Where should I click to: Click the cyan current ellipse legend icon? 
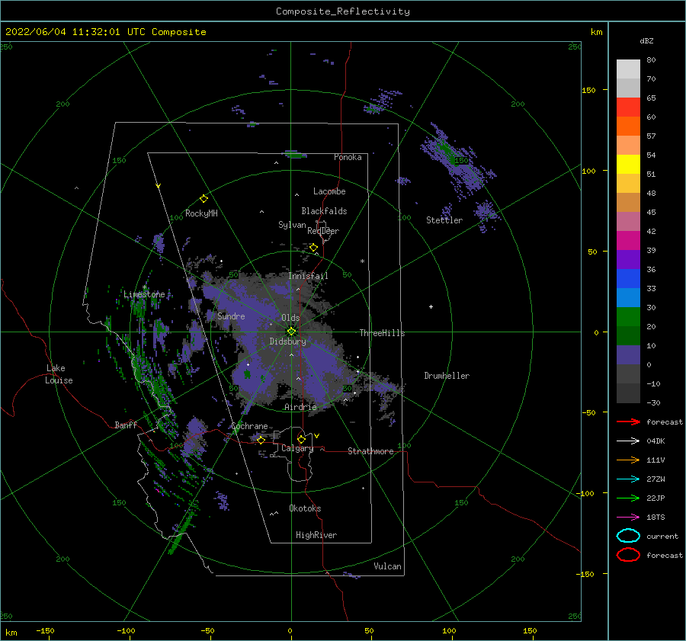point(628,536)
